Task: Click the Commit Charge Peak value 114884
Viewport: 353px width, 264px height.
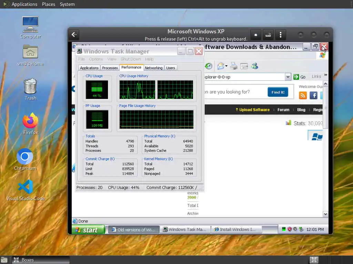Action: click(128, 174)
